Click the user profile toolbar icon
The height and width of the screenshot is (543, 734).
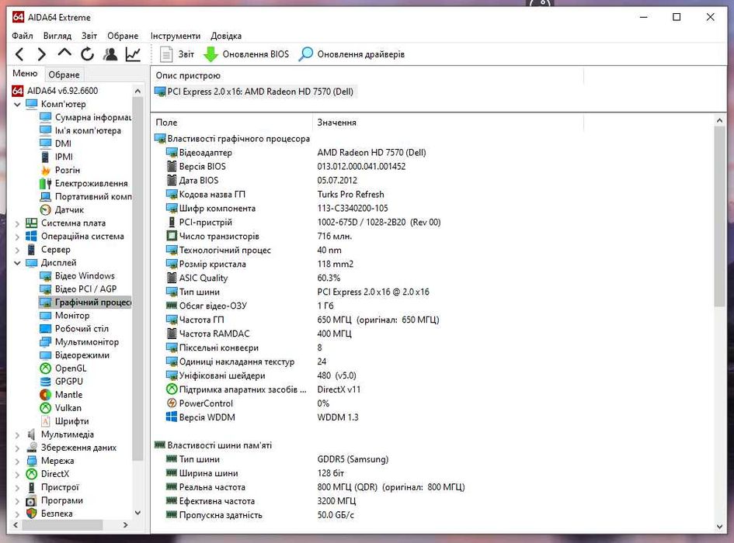pyautogui.click(x=110, y=54)
